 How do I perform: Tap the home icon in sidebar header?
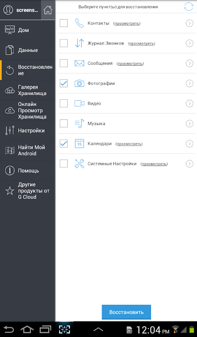tap(48, 10)
